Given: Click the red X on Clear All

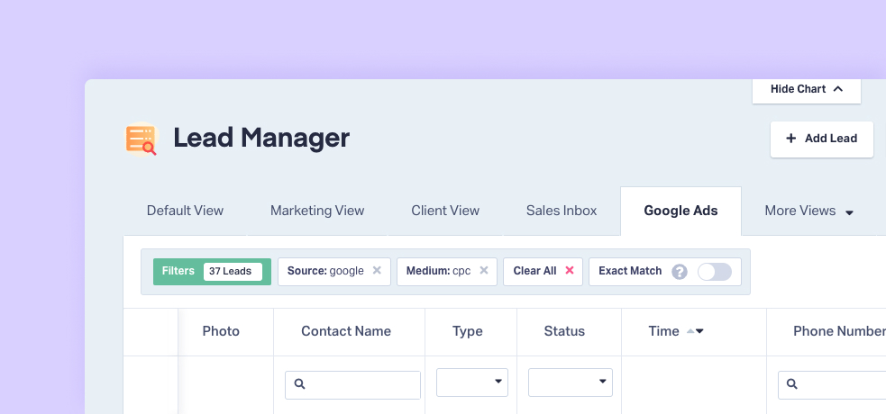Looking at the screenshot, I should (x=570, y=271).
